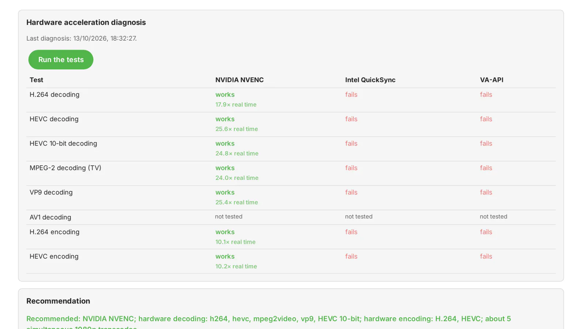
Task: Select the 'MPEG-2 decoding (TV)' row label
Action: pos(65,168)
